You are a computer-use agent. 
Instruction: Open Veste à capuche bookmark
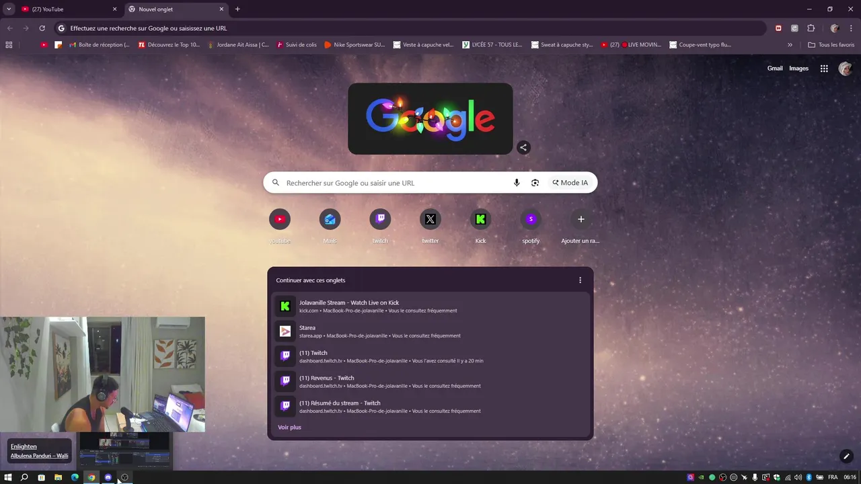point(423,45)
